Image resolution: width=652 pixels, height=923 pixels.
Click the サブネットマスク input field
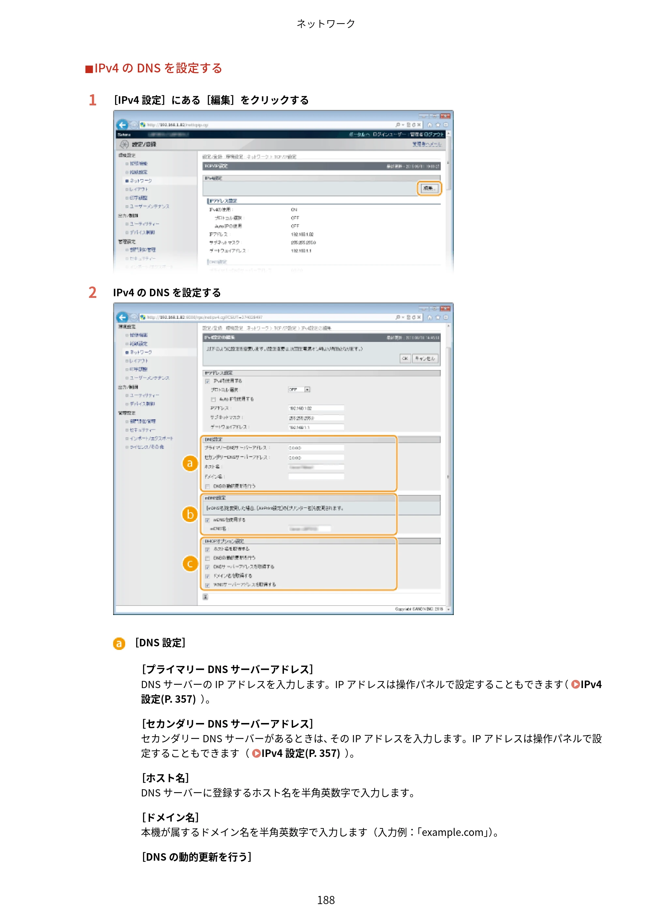316,418
